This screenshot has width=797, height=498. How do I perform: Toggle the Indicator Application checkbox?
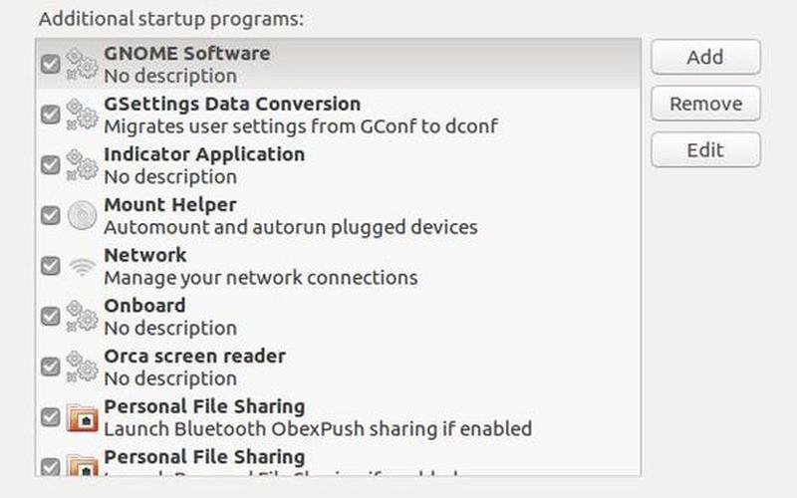point(51,165)
